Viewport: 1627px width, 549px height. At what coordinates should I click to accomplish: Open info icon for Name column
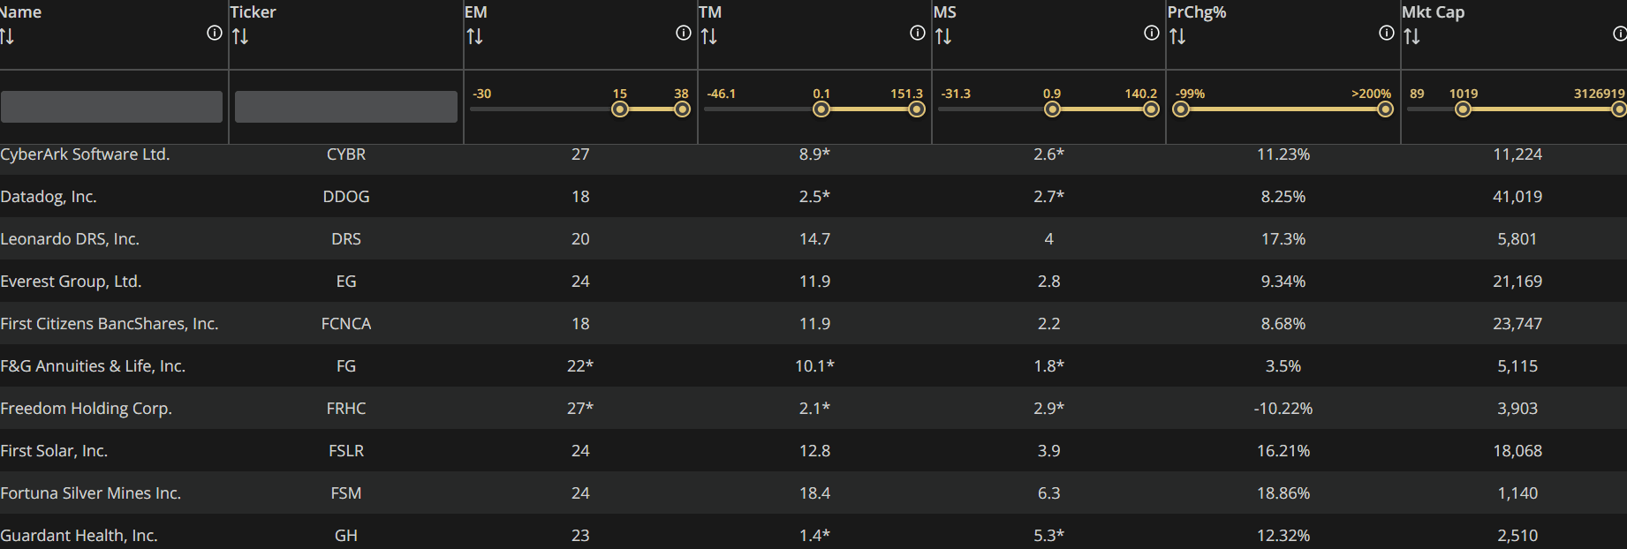pos(215,33)
